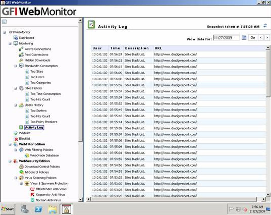Click the activity log vertical scrollbar thumb
This screenshot has height=215, width=271.
[x=268, y=73]
